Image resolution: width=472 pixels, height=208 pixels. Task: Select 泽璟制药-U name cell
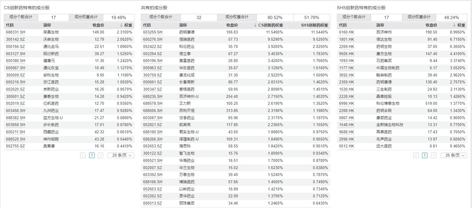click(x=189, y=139)
